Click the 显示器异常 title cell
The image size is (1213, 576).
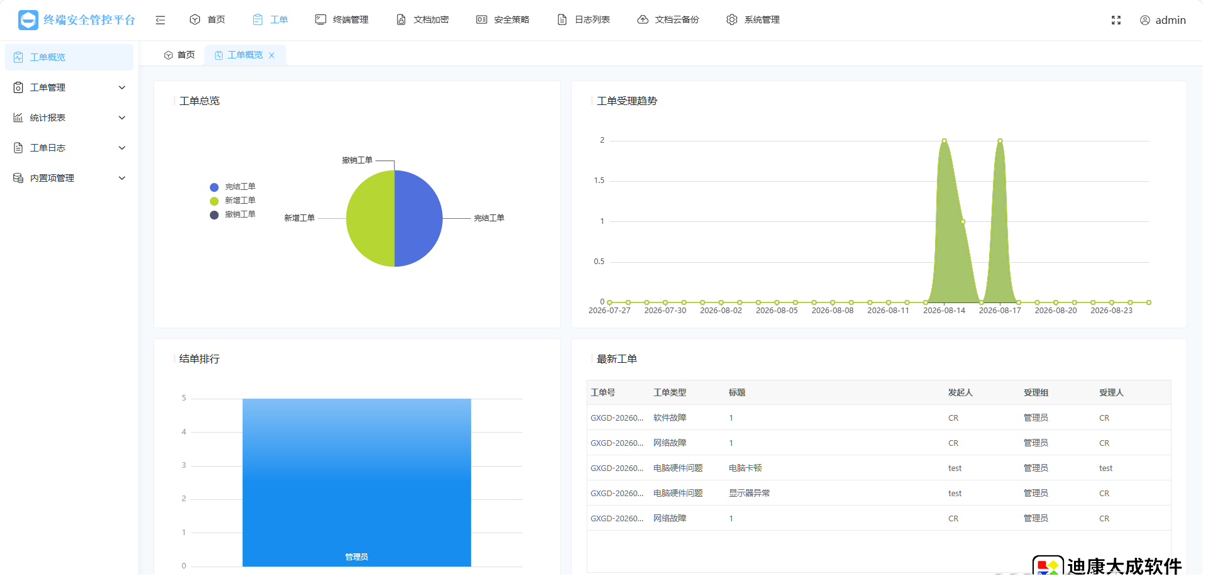click(749, 493)
